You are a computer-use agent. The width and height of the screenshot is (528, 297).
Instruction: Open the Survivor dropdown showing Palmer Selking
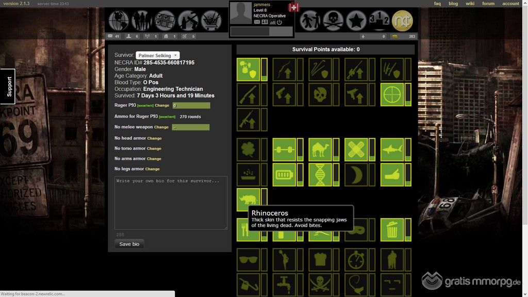pos(157,55)
